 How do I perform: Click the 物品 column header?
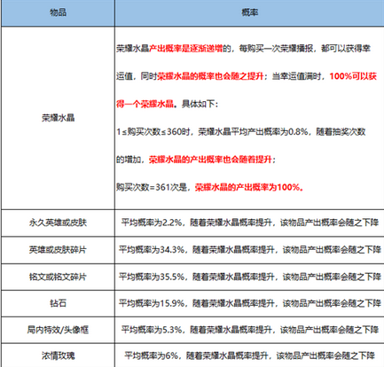(x=58, y=12)
